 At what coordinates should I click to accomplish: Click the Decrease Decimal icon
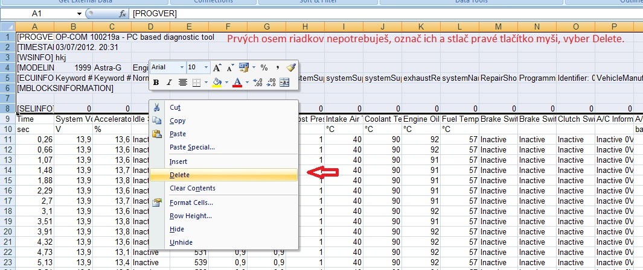(x=271, y=82)
